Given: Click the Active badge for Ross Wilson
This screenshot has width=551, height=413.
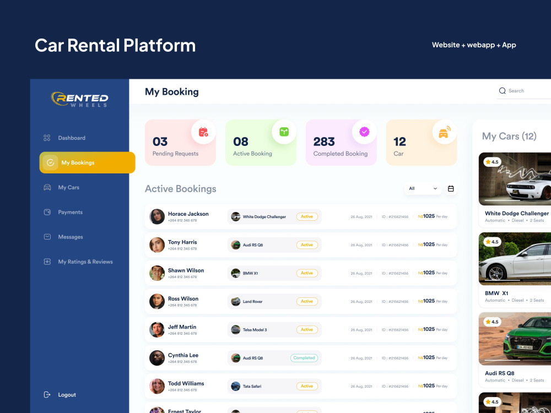Looking at the screenshot, I should tap(307, 301).
